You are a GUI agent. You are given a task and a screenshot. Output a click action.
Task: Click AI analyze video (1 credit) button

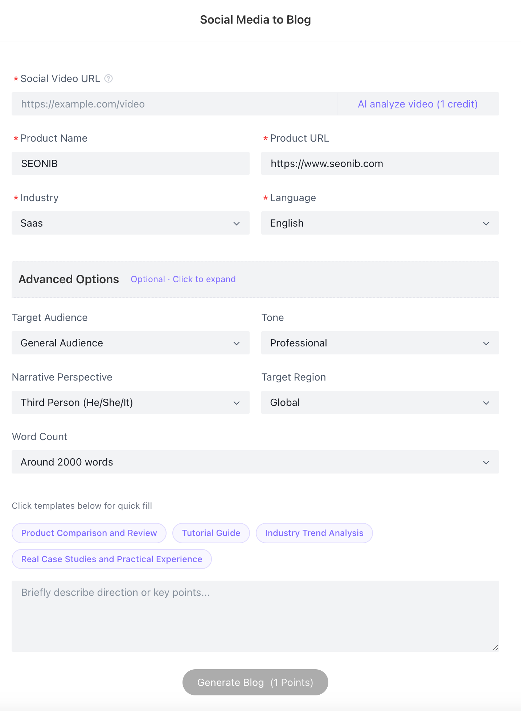[418, 104]
